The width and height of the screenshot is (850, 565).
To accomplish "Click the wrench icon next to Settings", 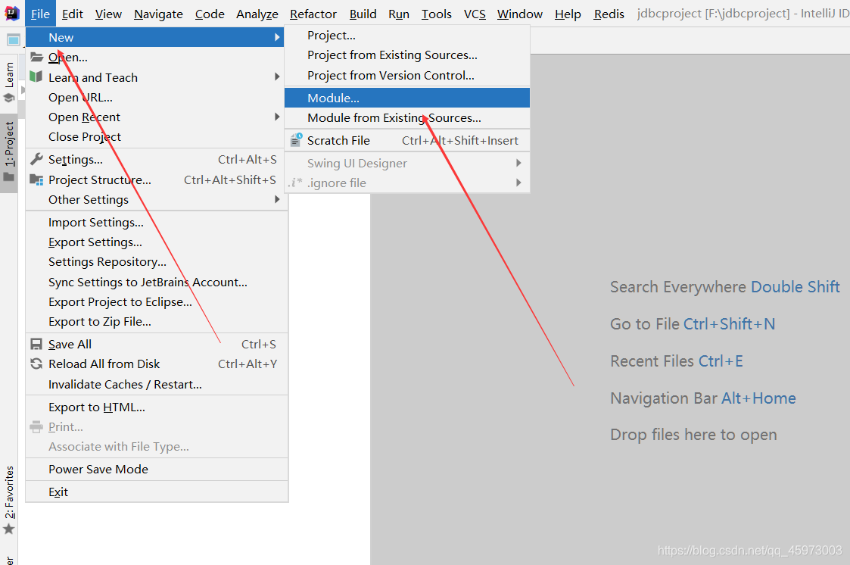I will click(x=36, y=159).
